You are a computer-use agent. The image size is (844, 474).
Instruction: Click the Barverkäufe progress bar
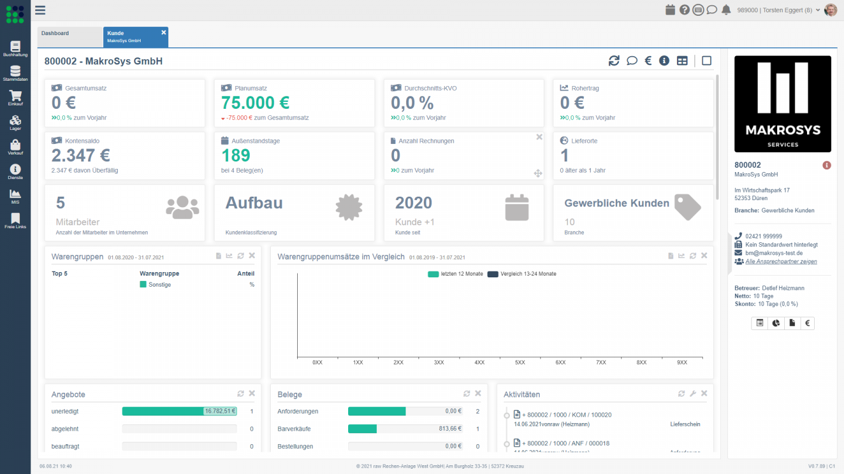pyautogui.click(x=405, y=429)
